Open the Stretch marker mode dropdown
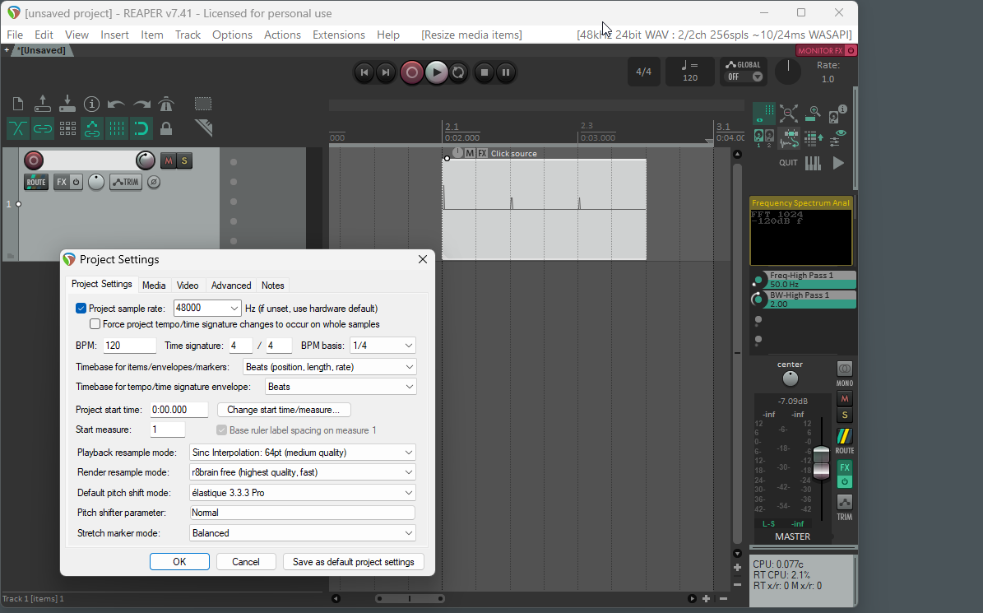The image size is (983, 613). [302, 533]
